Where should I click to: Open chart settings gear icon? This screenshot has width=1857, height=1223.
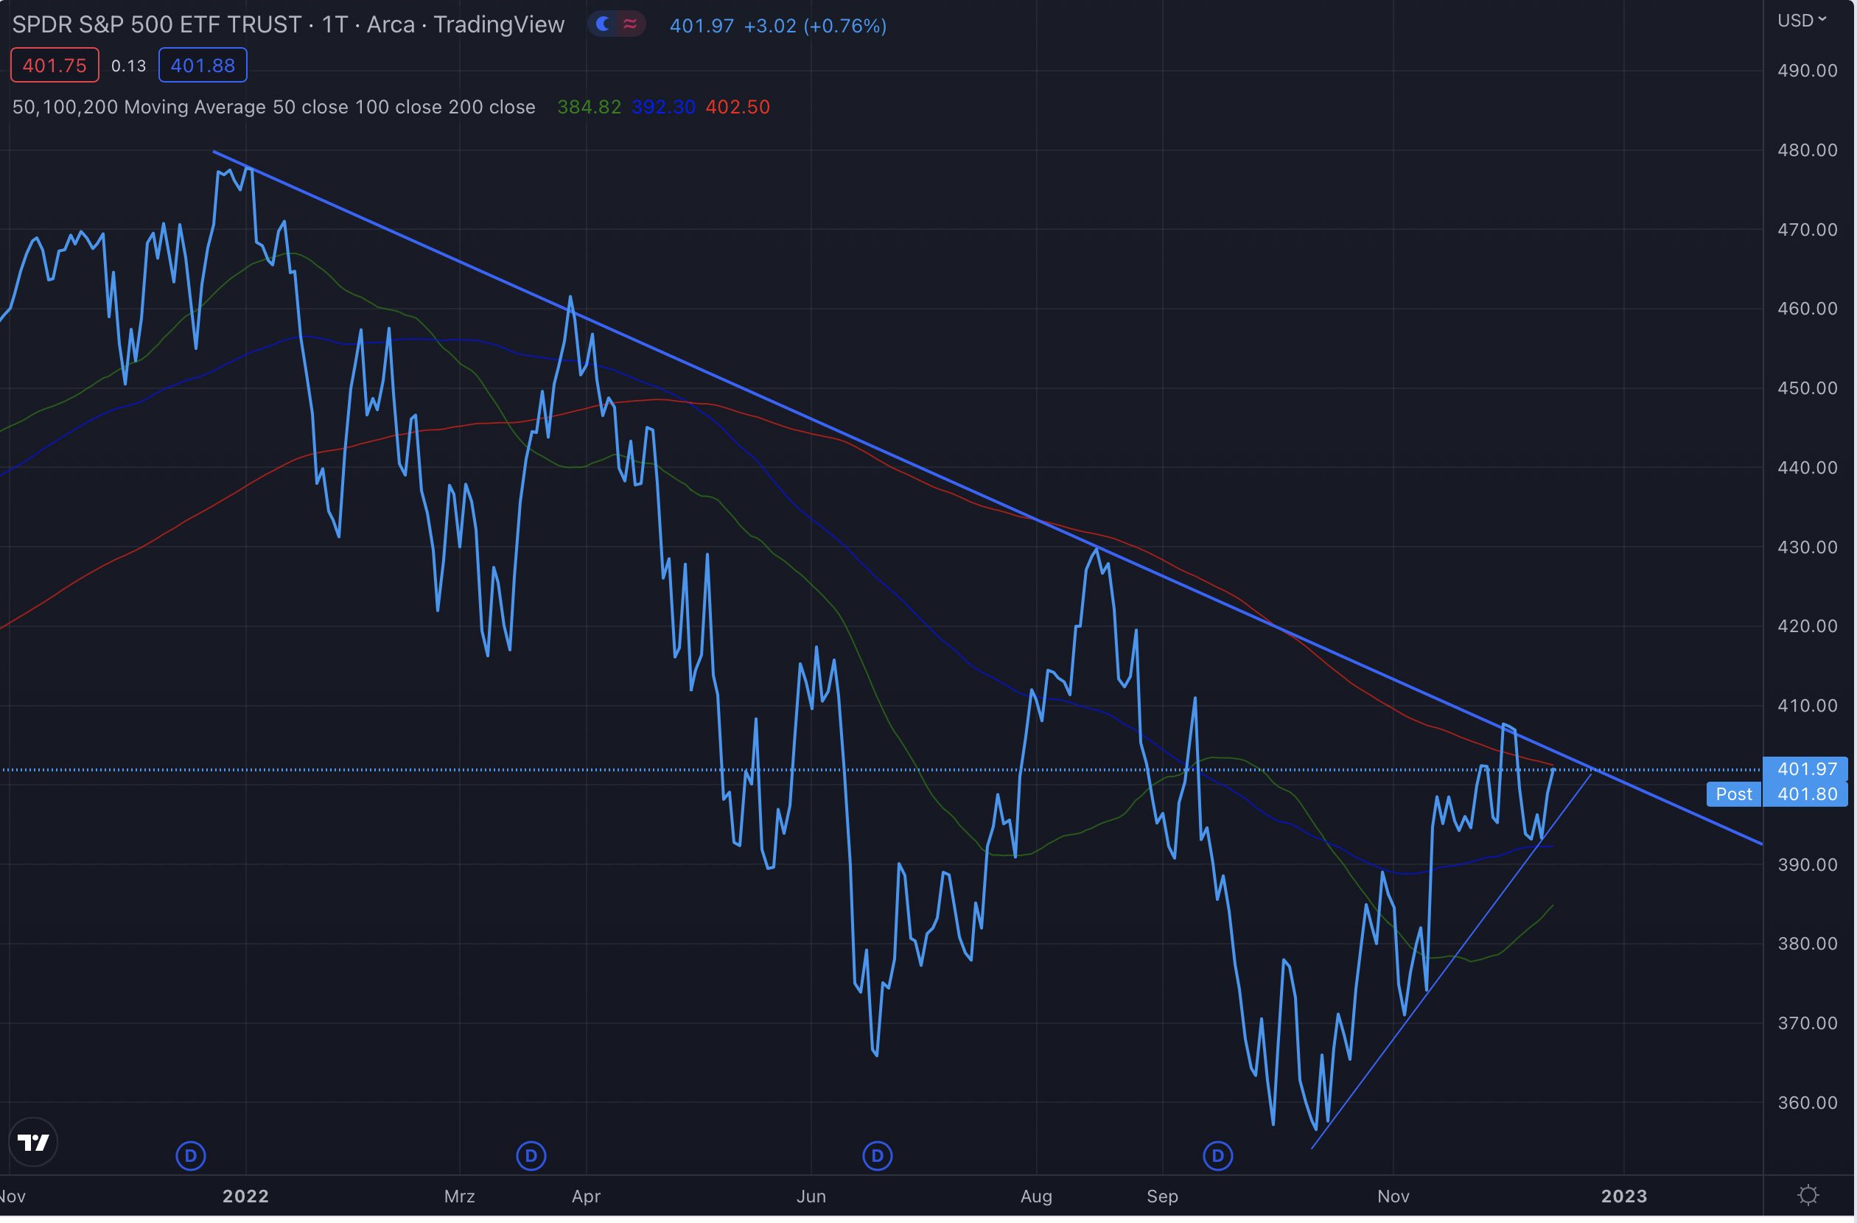(x=1807, y=1195)
